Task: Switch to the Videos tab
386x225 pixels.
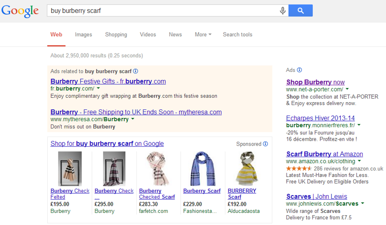Action: pos(148,35)
